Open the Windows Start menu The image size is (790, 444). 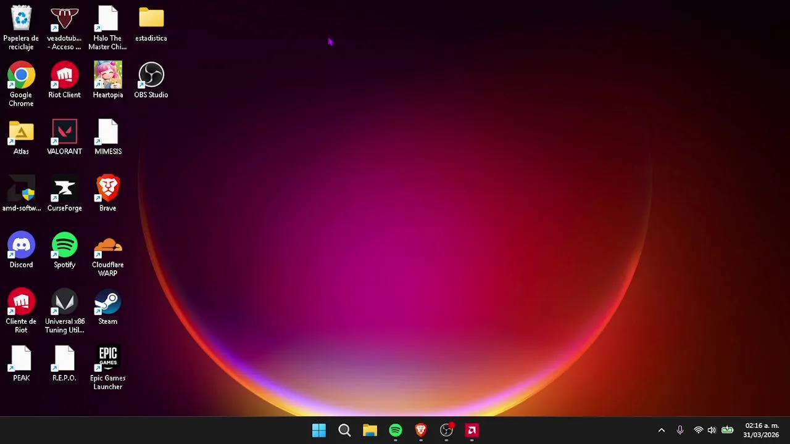point(319,430)
